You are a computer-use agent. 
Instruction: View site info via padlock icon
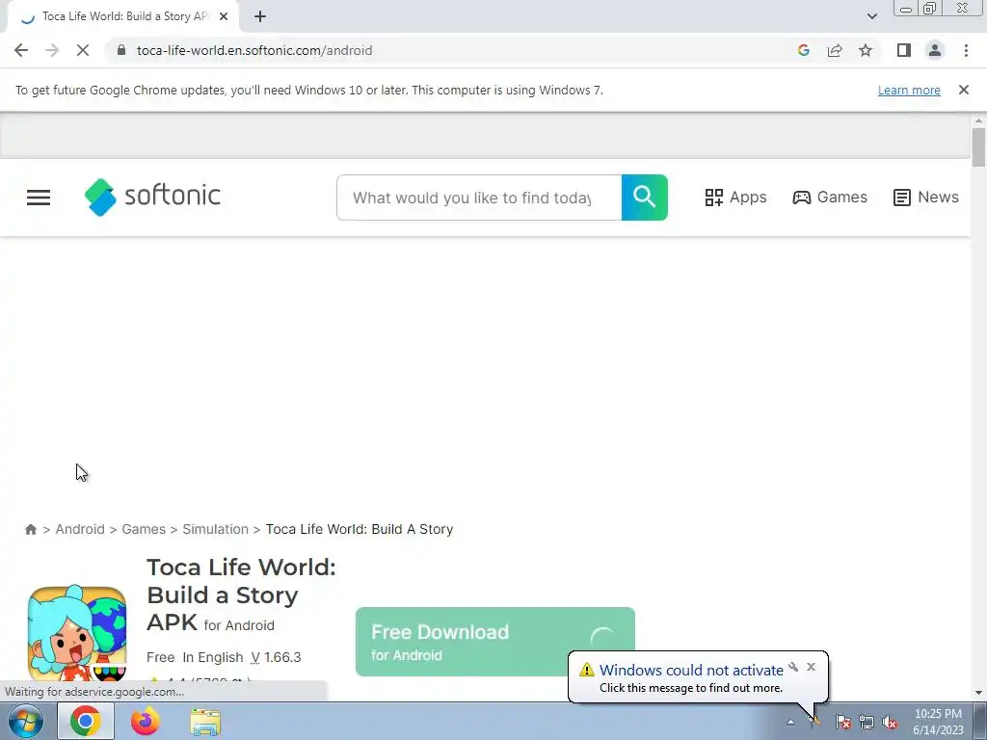click(x=121, y=50)
